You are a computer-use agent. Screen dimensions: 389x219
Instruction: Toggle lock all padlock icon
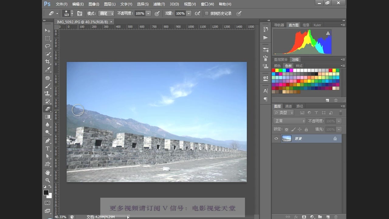[306, 129]
